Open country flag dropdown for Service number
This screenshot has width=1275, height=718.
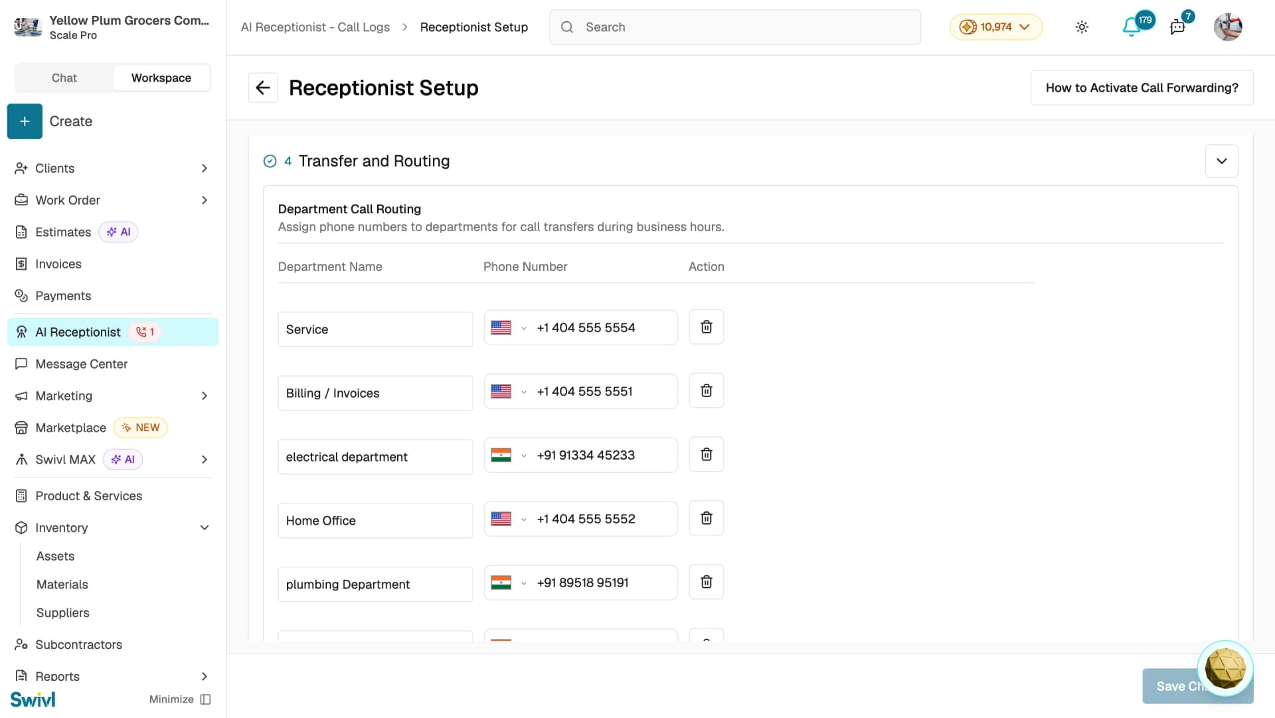509,327
